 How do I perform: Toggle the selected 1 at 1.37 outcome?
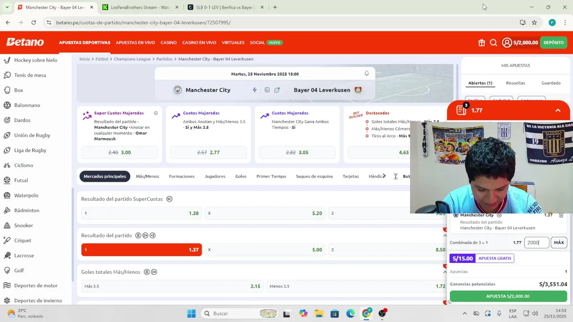coord(141,250)
